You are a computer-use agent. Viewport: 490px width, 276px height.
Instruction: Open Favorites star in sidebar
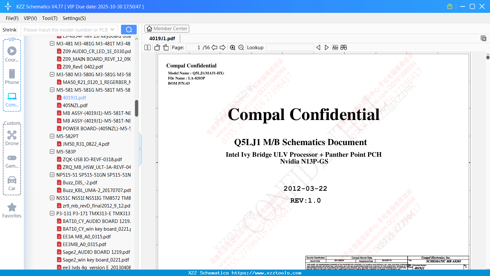12,210
